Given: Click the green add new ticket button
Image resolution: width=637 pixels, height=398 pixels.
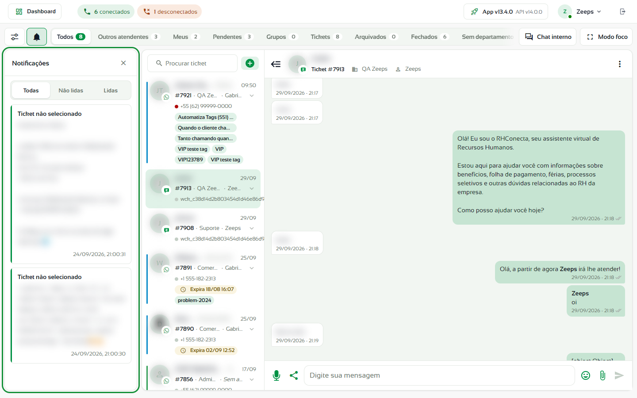Looking at the screenshot, I should point(250,63).
